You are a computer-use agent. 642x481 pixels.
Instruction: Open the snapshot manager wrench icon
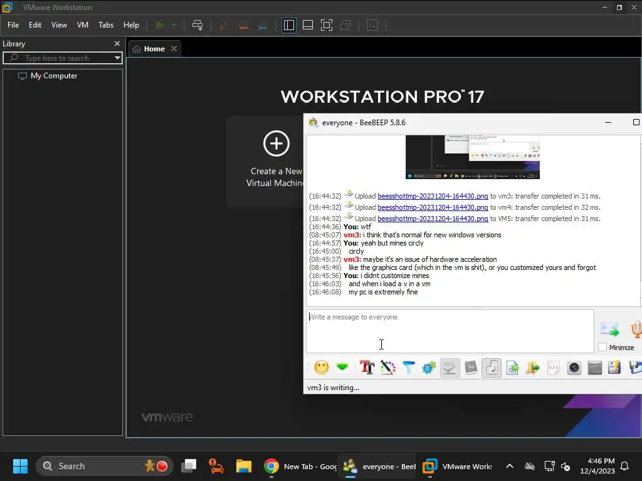point(263,25)
